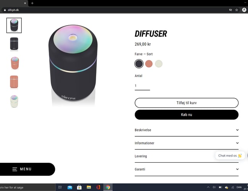Click the padlock site info icon
This screenshot has width=248, height=191.
point(5,10)
